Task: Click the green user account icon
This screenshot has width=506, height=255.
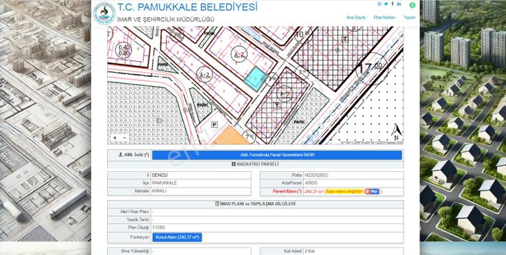Action: (x=412, y=5)
